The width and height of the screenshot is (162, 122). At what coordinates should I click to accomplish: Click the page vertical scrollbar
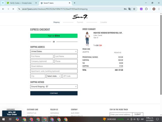161,55
